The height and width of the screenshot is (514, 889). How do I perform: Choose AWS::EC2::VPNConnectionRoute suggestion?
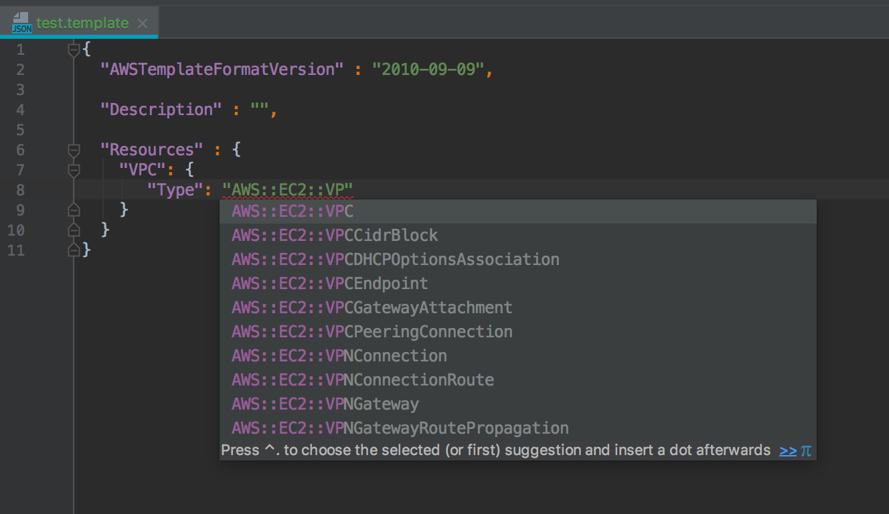(x=518, y=380)
